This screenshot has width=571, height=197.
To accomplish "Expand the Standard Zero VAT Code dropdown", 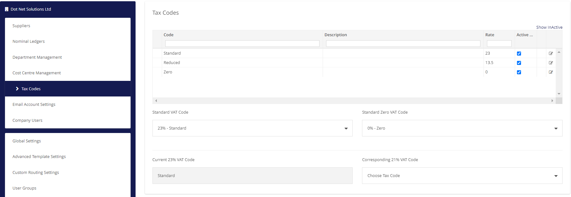I will 462,128.
